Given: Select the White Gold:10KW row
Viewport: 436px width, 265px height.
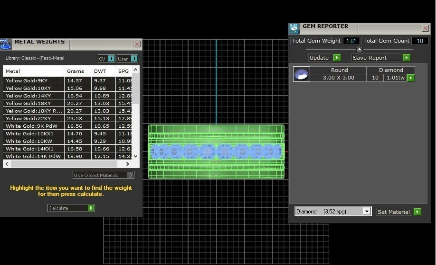Looking at the screenshot, I should point(67,141).
